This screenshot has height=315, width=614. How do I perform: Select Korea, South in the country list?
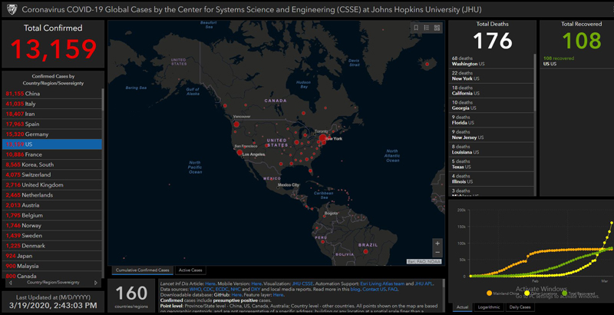coord(51,165)
